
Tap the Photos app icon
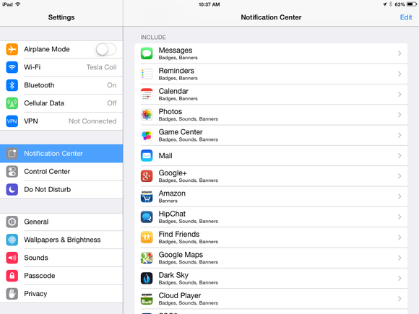pyautogui.click(x=147, y=115)
